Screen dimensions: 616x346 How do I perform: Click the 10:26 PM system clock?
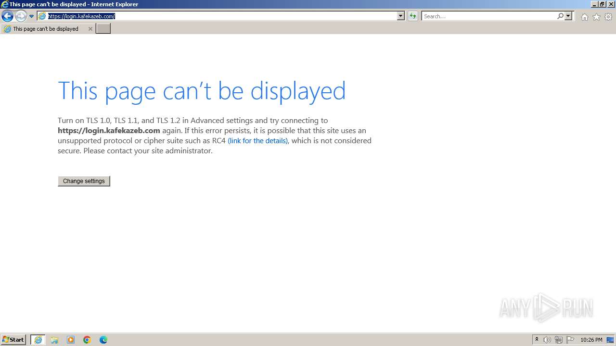pos(591,340)
